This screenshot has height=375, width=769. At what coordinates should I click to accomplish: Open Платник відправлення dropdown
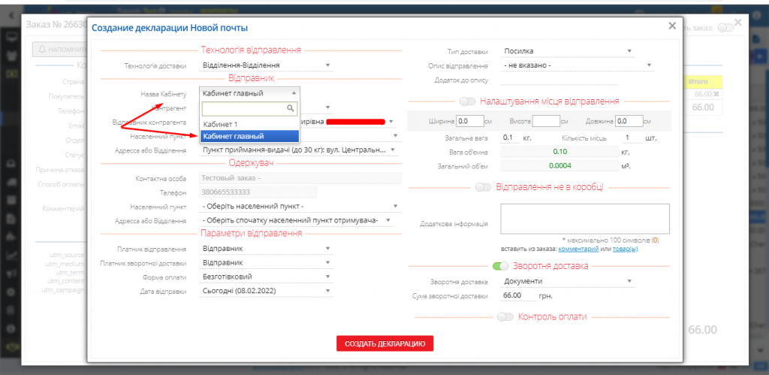267,248
